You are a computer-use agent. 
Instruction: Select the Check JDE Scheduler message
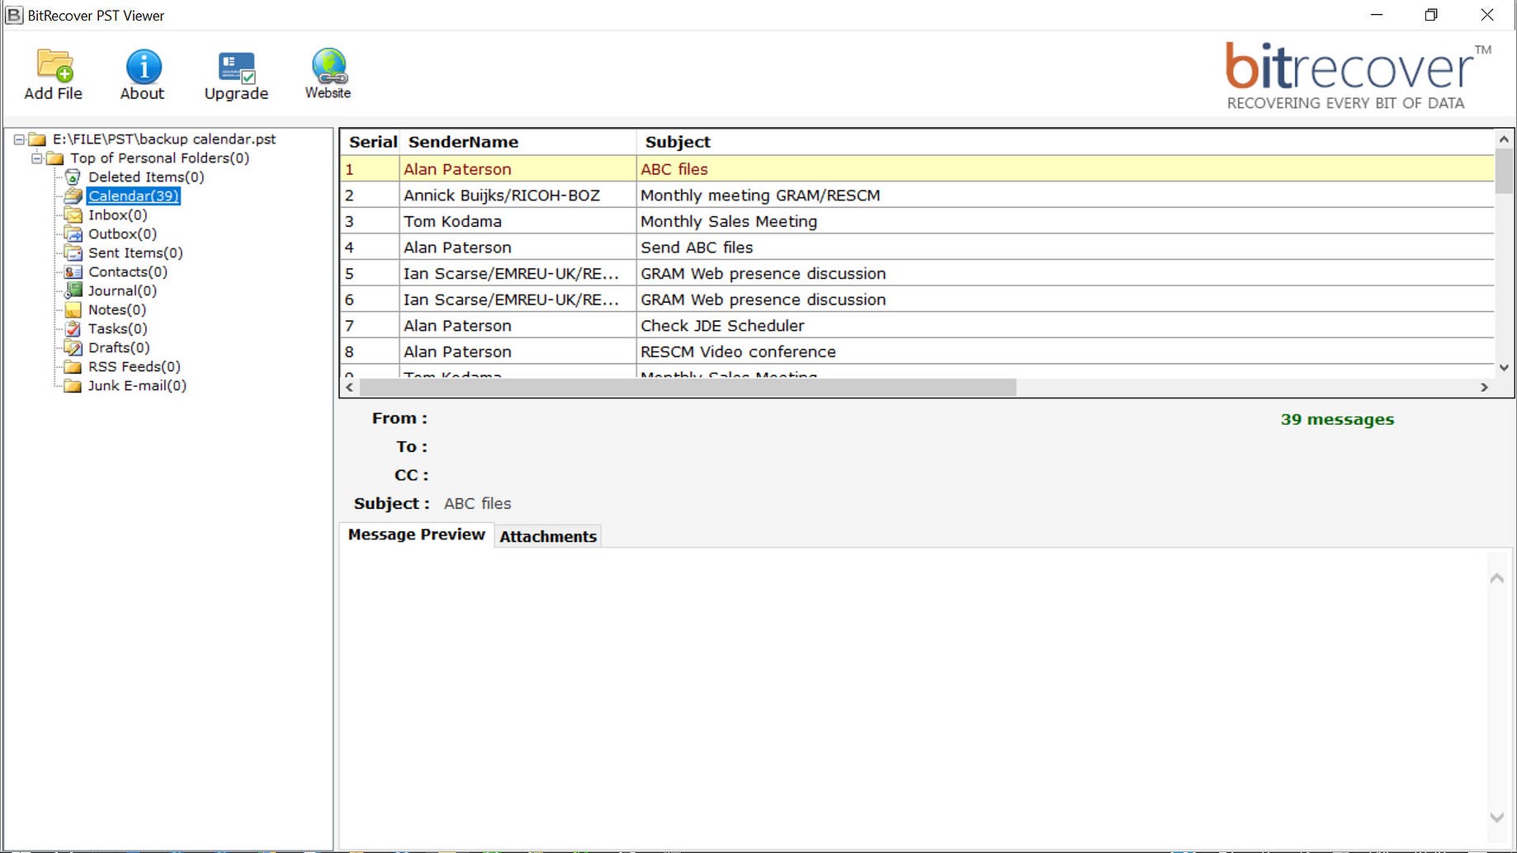917,326
